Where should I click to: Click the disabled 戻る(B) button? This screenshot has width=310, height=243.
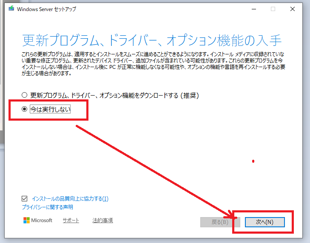click(219, 222)
